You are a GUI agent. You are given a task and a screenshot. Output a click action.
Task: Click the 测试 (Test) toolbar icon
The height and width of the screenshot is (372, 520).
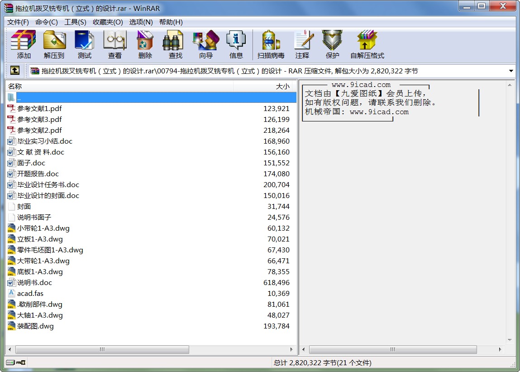coord(84,40)
